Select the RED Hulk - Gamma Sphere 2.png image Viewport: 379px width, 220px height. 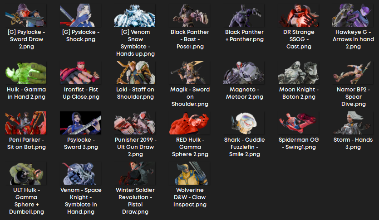click(x=190, y=123)
